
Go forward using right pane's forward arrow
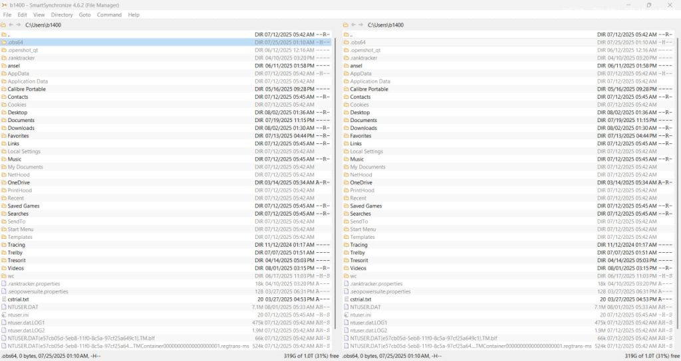click(x=360, y=25)
